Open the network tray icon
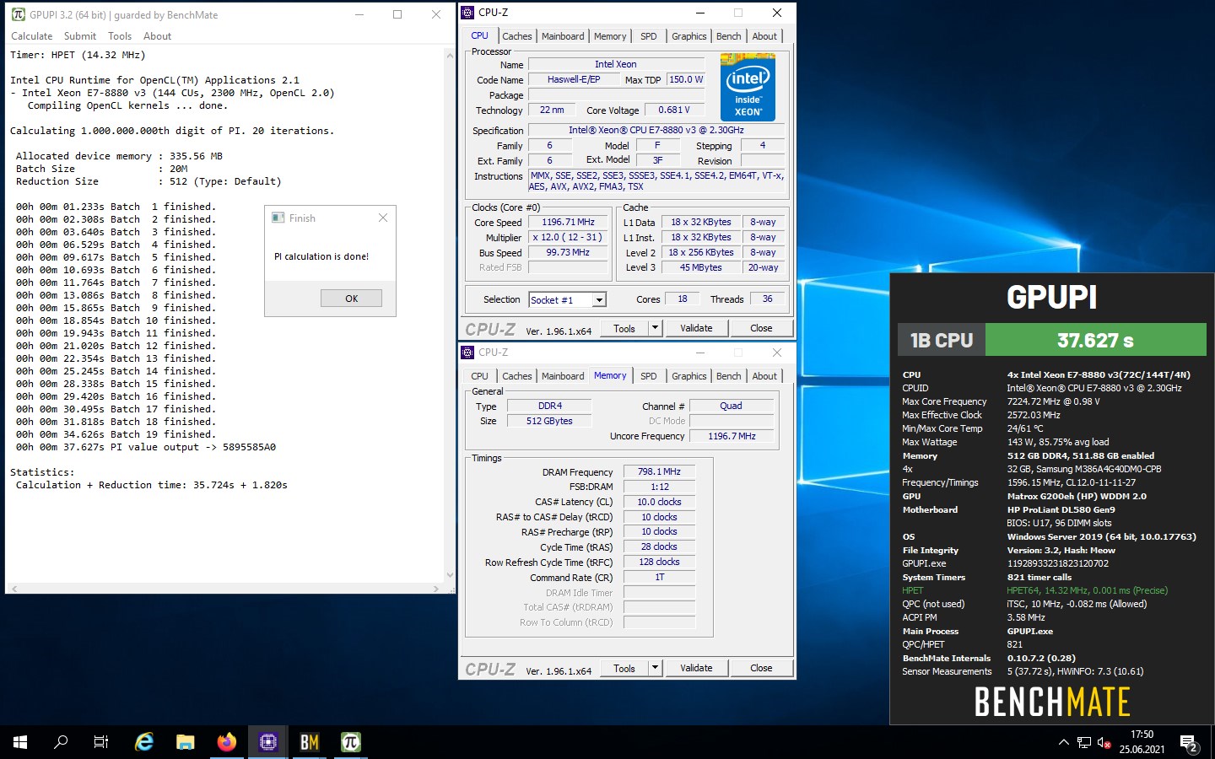The height and width of the screenshot is (759, 1215). (x=1084, y=743)
